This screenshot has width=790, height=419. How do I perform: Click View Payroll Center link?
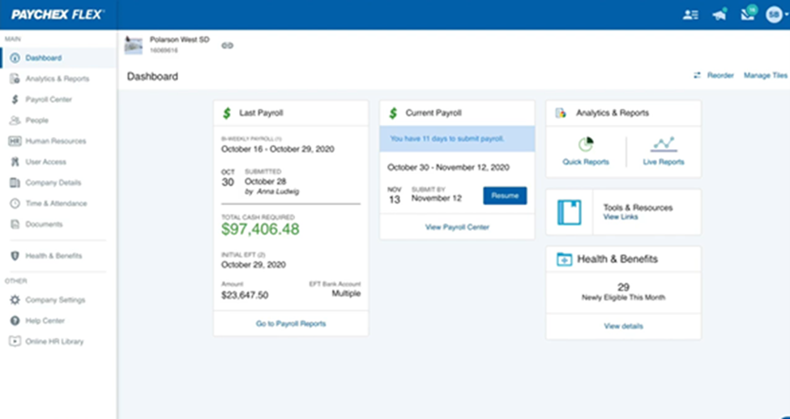point(457,227)
